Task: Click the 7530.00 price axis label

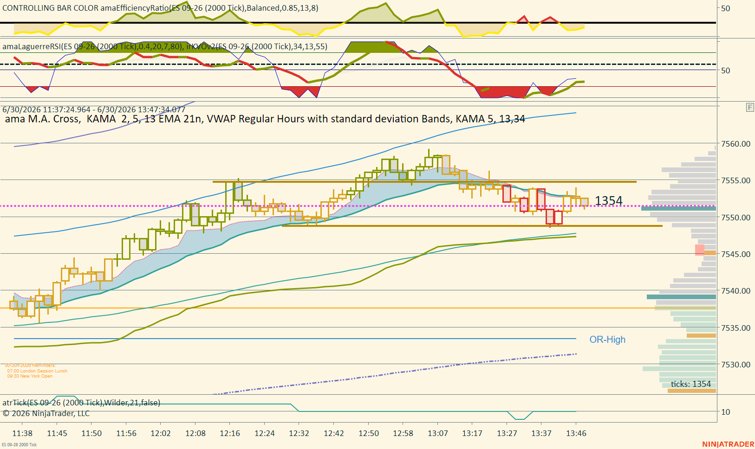Action: click(735, 365)
